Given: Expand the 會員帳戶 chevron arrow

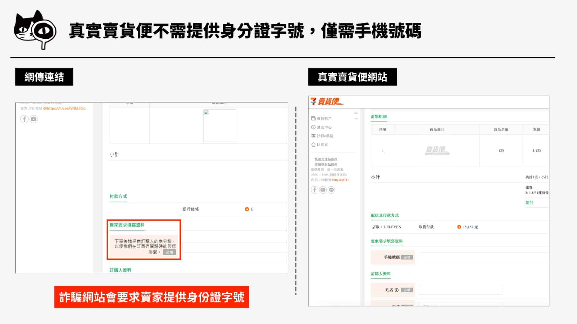Looking at the screenshot, I should [356, 118].
